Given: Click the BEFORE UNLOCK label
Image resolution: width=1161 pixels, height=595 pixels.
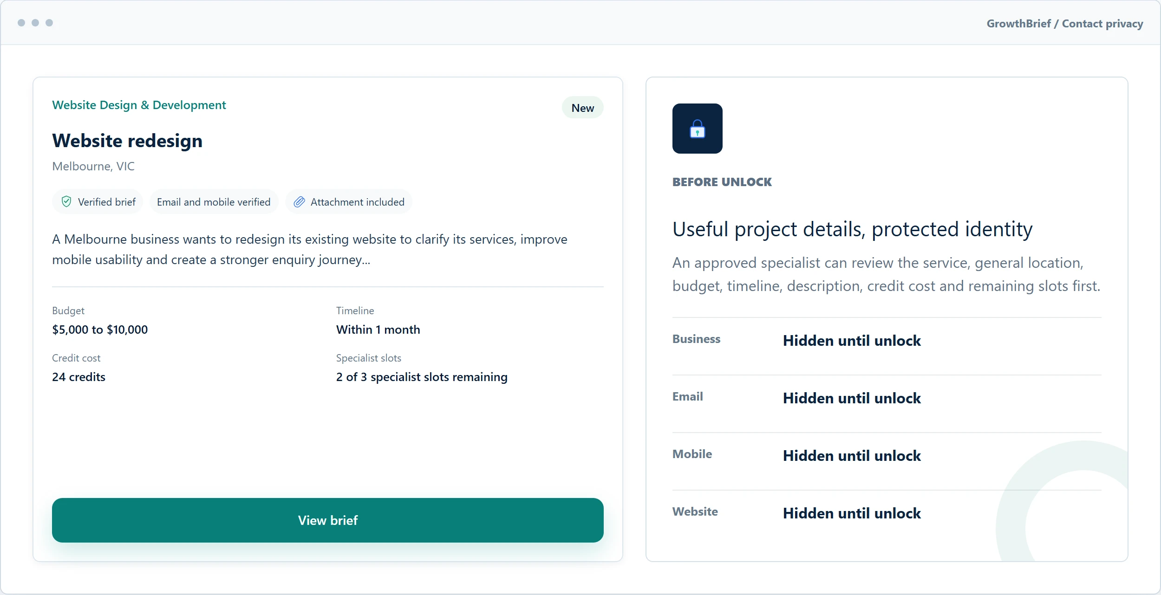Looking at the screenshot, I should click(722, 182).
